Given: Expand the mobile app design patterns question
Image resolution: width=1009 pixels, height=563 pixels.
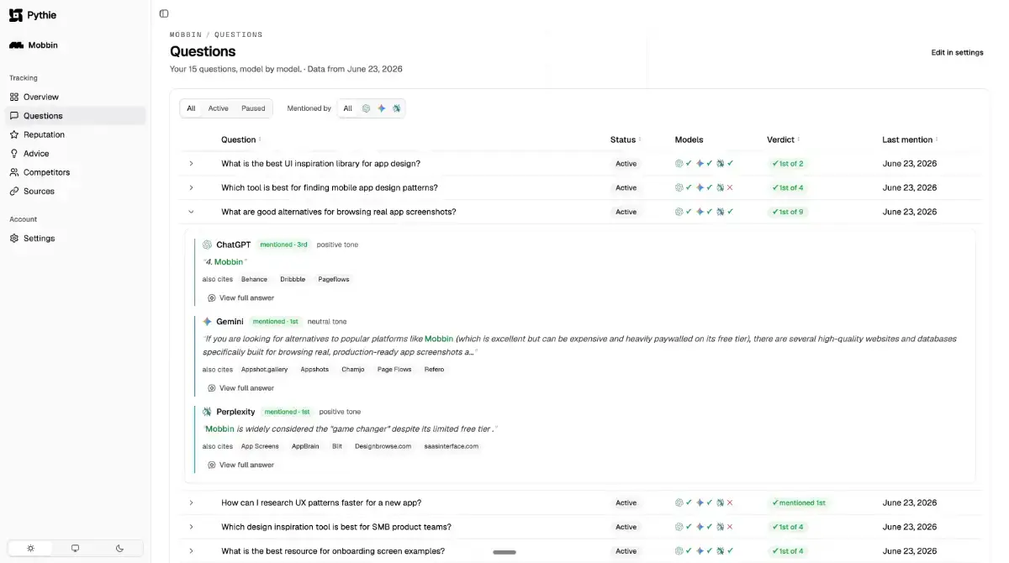Looking at the screenshot, I should pos(191,187).
